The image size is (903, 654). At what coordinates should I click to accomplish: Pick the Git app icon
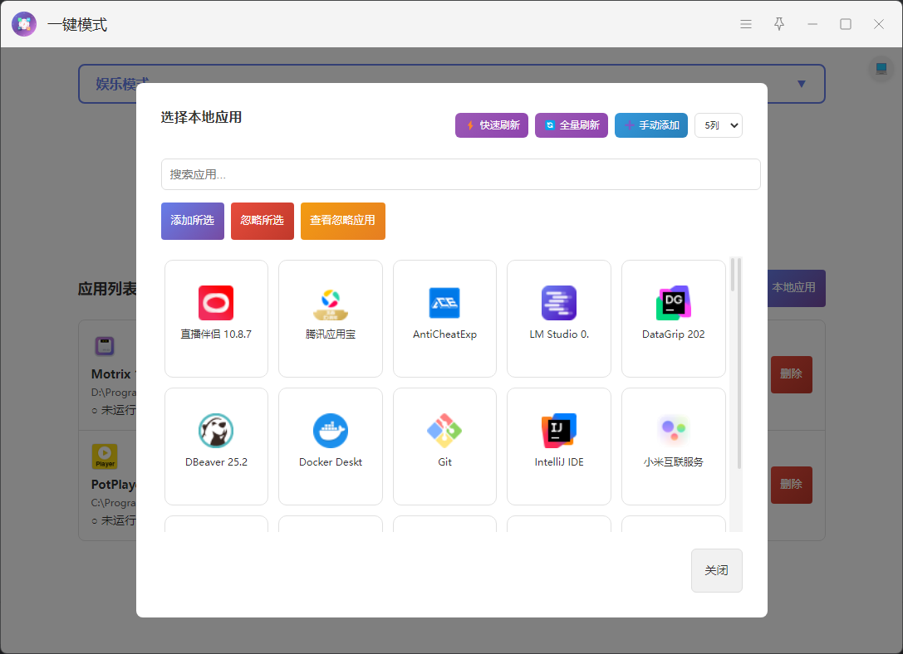444,430
